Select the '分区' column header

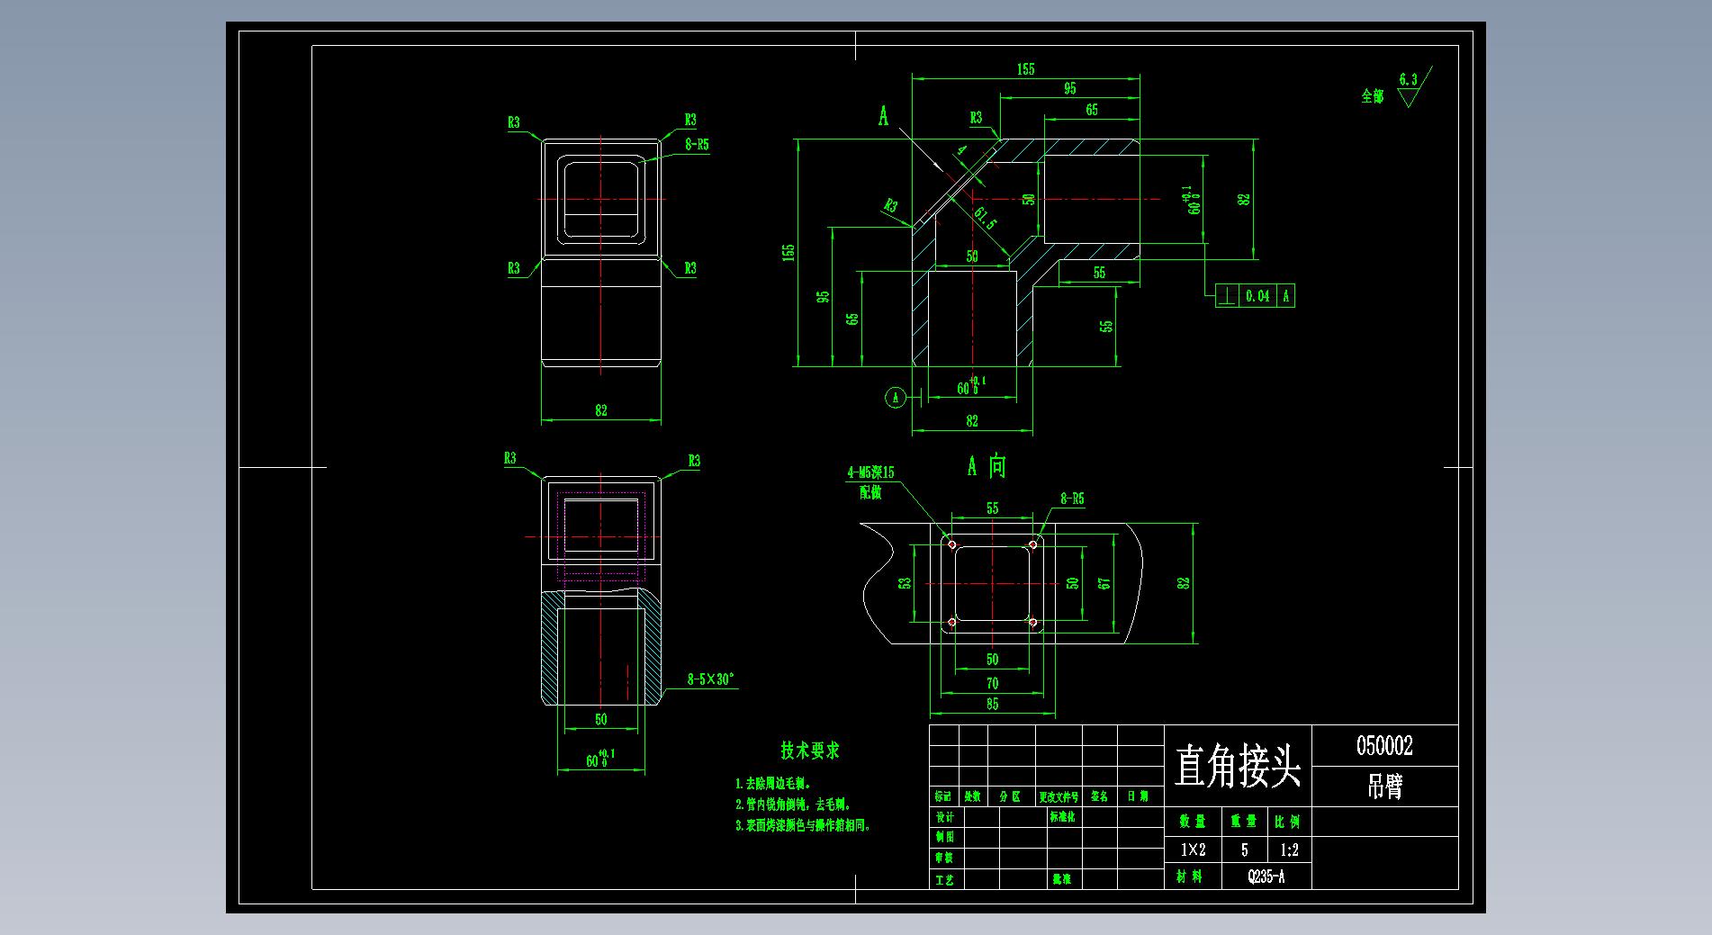tap(1010, 796)
